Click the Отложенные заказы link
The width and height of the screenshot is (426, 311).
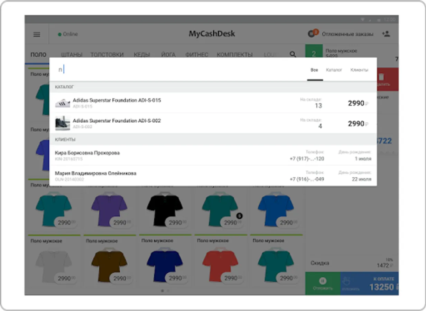coord(348,34)
